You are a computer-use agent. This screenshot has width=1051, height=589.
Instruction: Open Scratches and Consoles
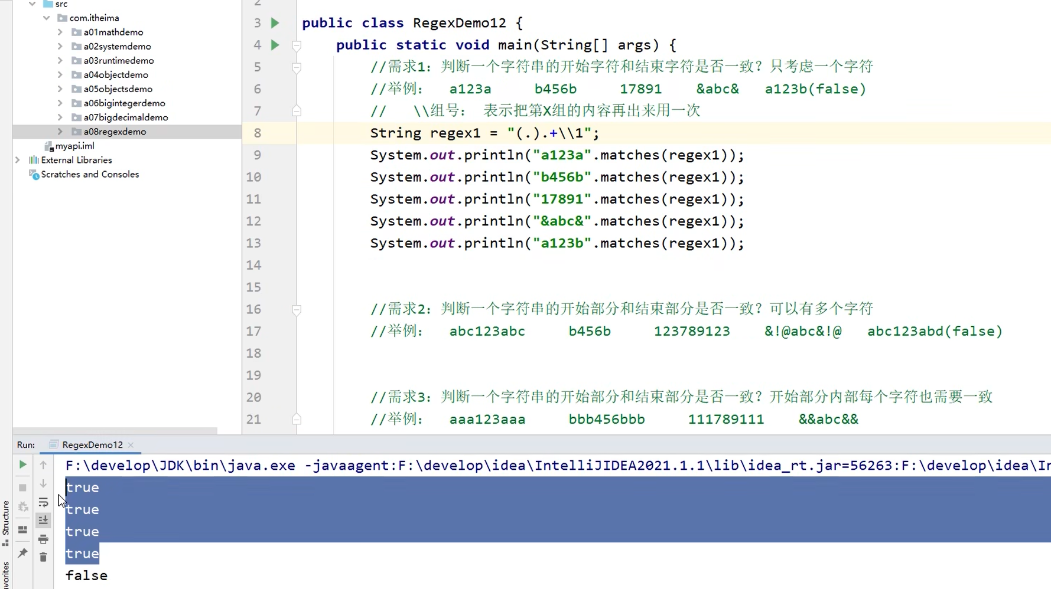(x=89, y=174)
